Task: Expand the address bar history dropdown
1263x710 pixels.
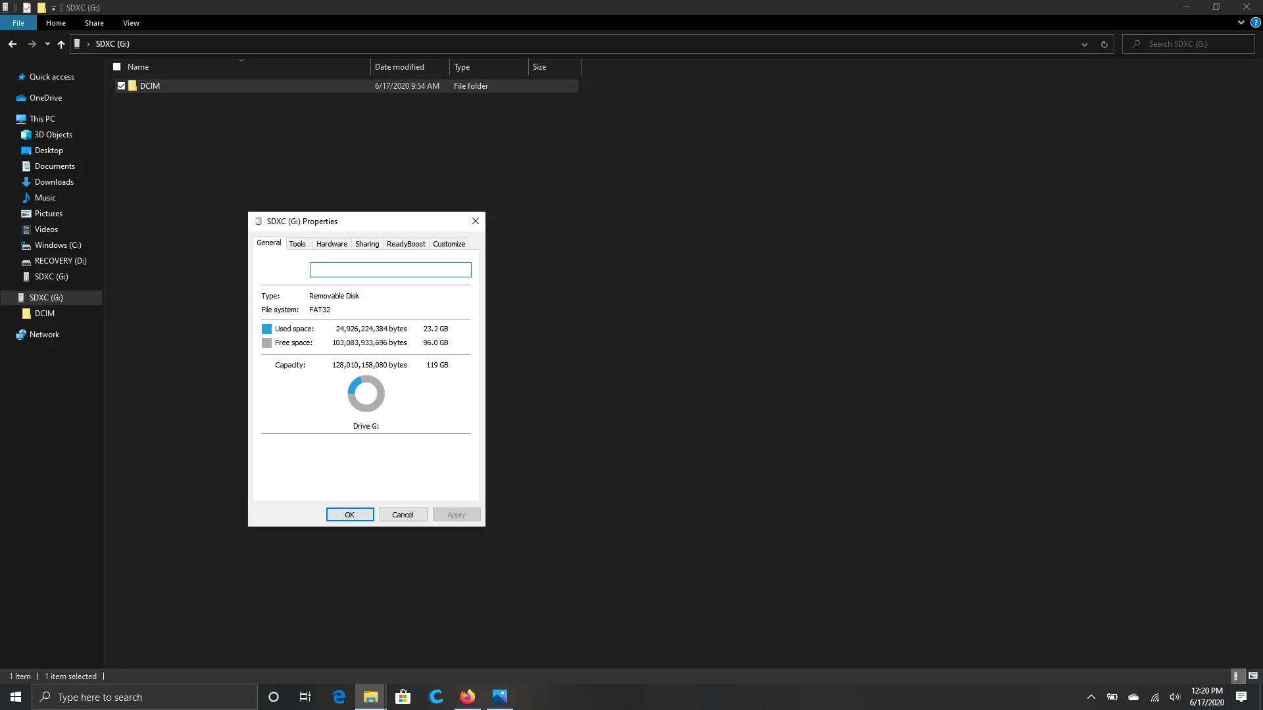Action: coord(1085,44)
